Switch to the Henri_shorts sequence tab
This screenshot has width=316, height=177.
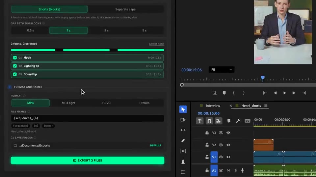(x=251, y=106)
